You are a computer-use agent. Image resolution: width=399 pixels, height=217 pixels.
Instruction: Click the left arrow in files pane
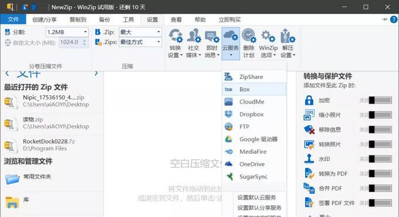pyautogui.click(x=7, y=74)
